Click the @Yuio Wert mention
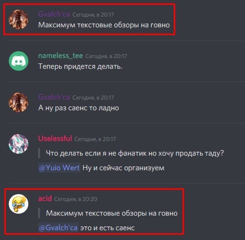Screen dimensions: 245x240 (x=60, y=168)
